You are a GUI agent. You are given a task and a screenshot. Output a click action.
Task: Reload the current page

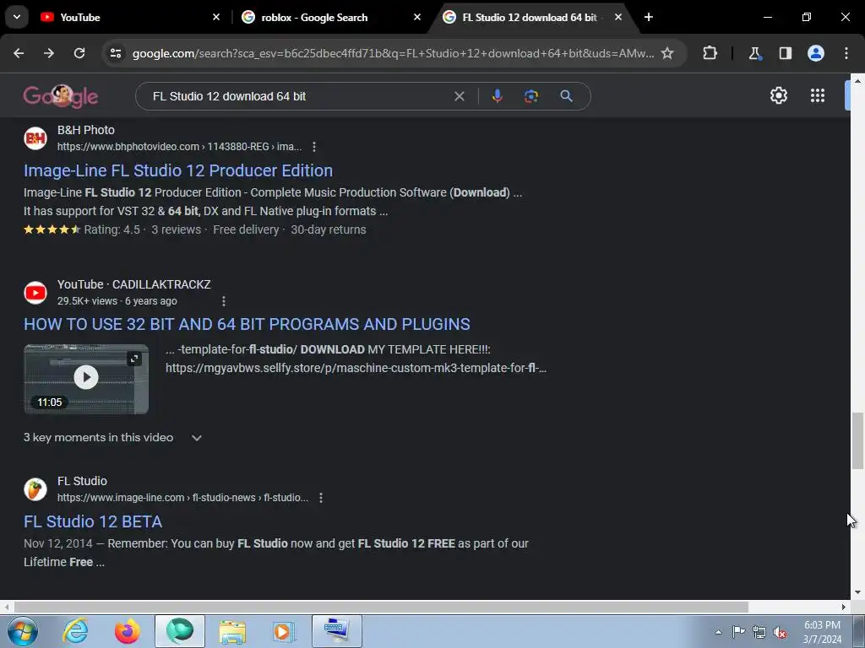(x=79, y=53)
